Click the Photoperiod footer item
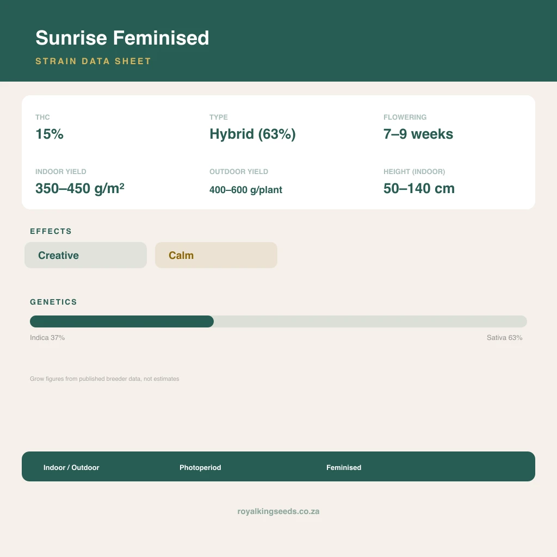557x557 pixels. click(200, 467)
